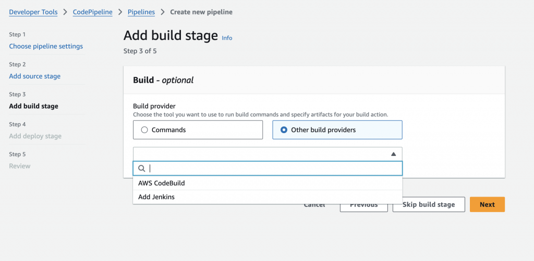The width and height of the screenshot is (534, 261).
Task: Go to Developer Tools breadcrumb
Action: [x=33, y=12]
